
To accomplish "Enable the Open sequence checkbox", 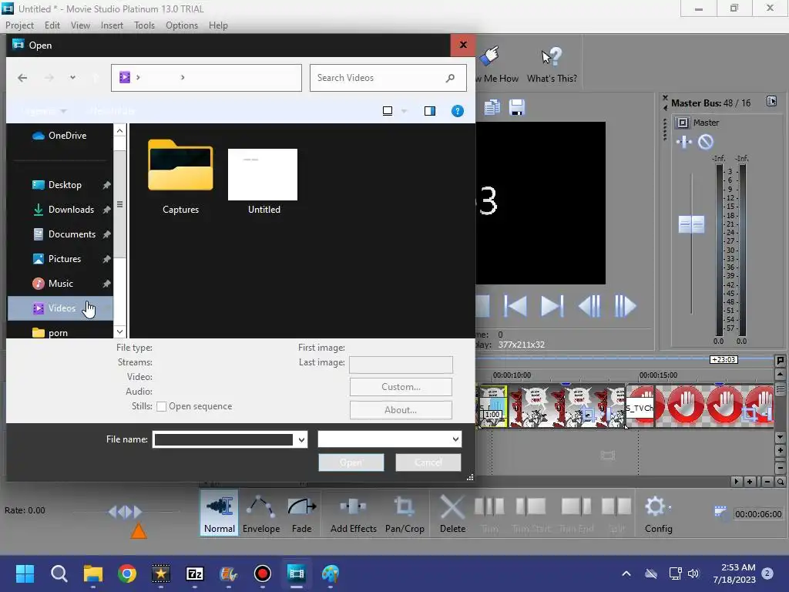I will 161,406.
